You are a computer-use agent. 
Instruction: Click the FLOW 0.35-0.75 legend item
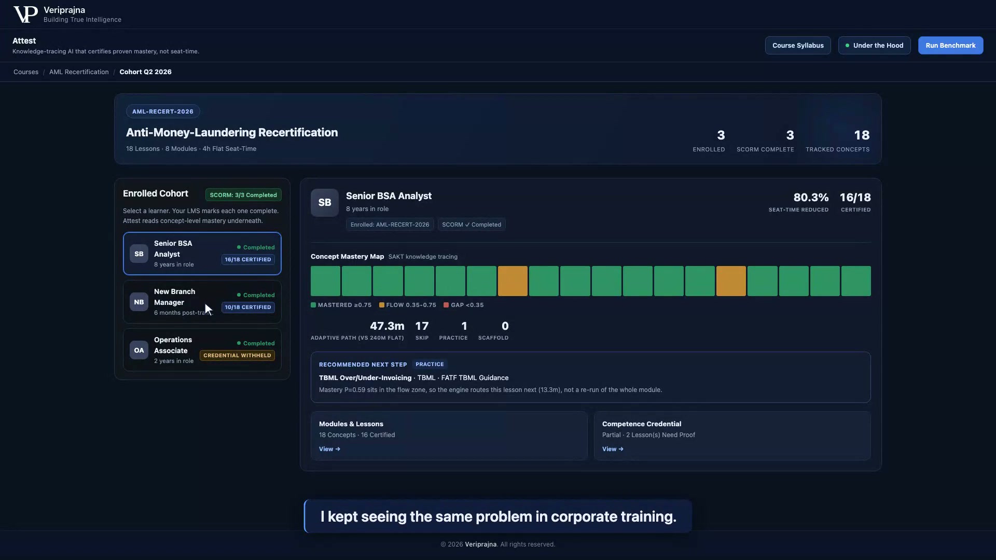[x=408, y=305]
